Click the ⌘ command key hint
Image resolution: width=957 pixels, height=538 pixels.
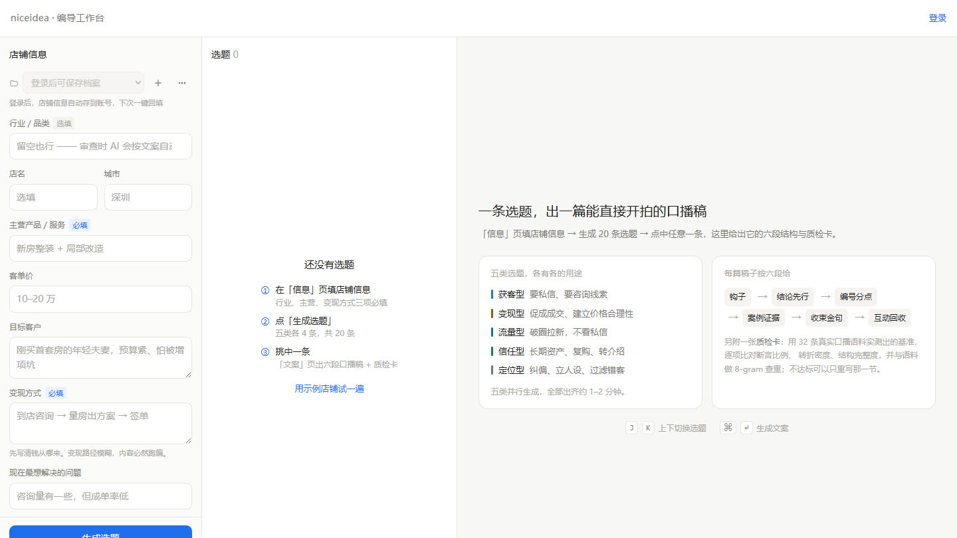pyautogui.click(x=728, y=428)
